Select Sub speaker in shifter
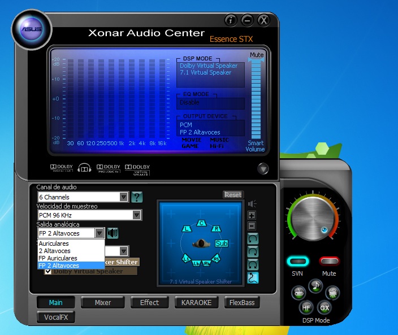The height and width of the screenshot is (335, 398). click(222, 243)
